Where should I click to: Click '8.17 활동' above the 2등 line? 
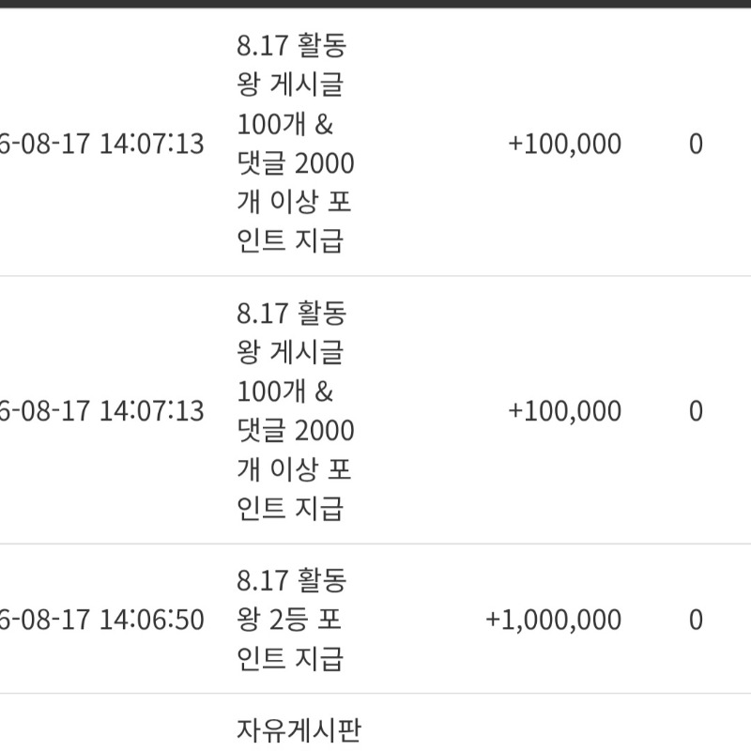(x=291, y=580)
